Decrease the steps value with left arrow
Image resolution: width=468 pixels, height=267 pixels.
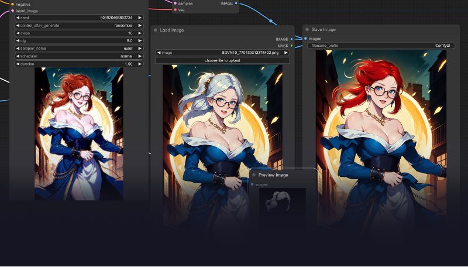pos(18,33)
